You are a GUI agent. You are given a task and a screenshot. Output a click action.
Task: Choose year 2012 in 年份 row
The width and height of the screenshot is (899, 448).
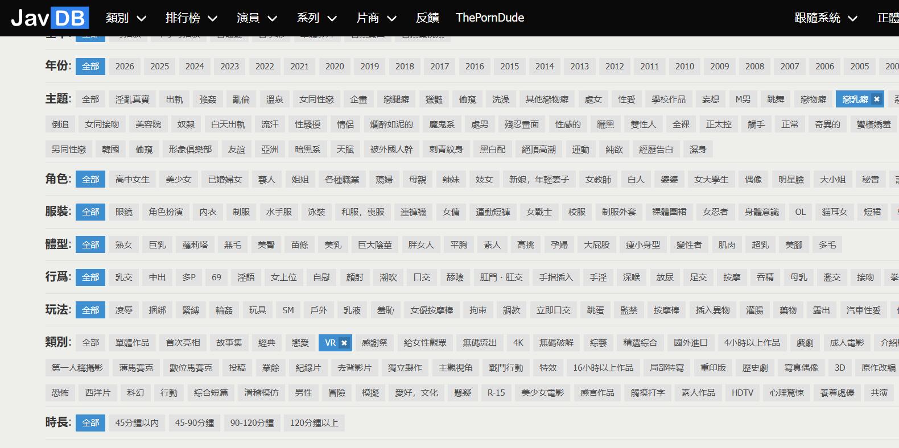615,67
